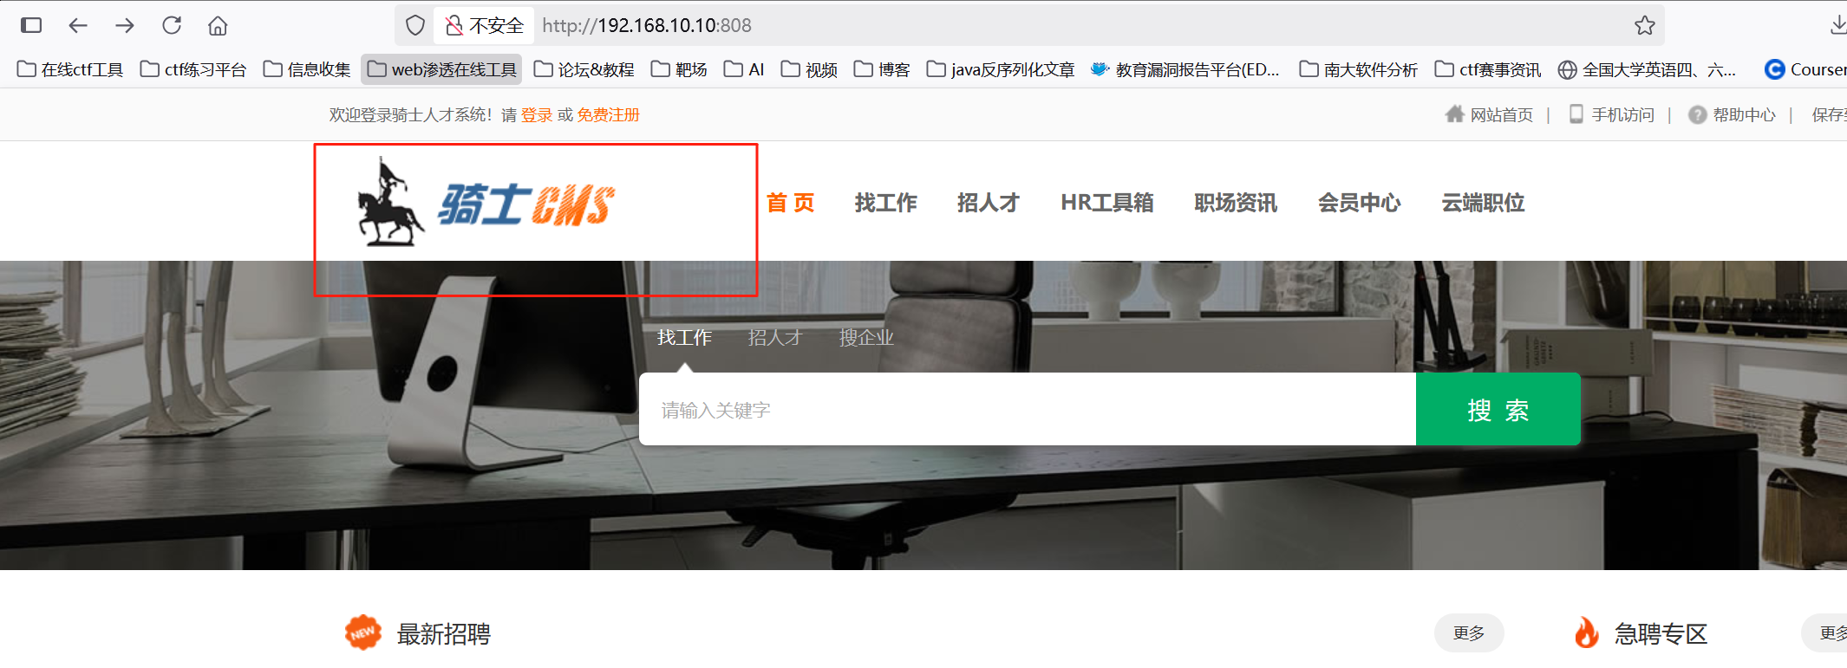Select 职场资讯 in main navigation
This screenshot has height=668, width=1847.
(1235, 203)
